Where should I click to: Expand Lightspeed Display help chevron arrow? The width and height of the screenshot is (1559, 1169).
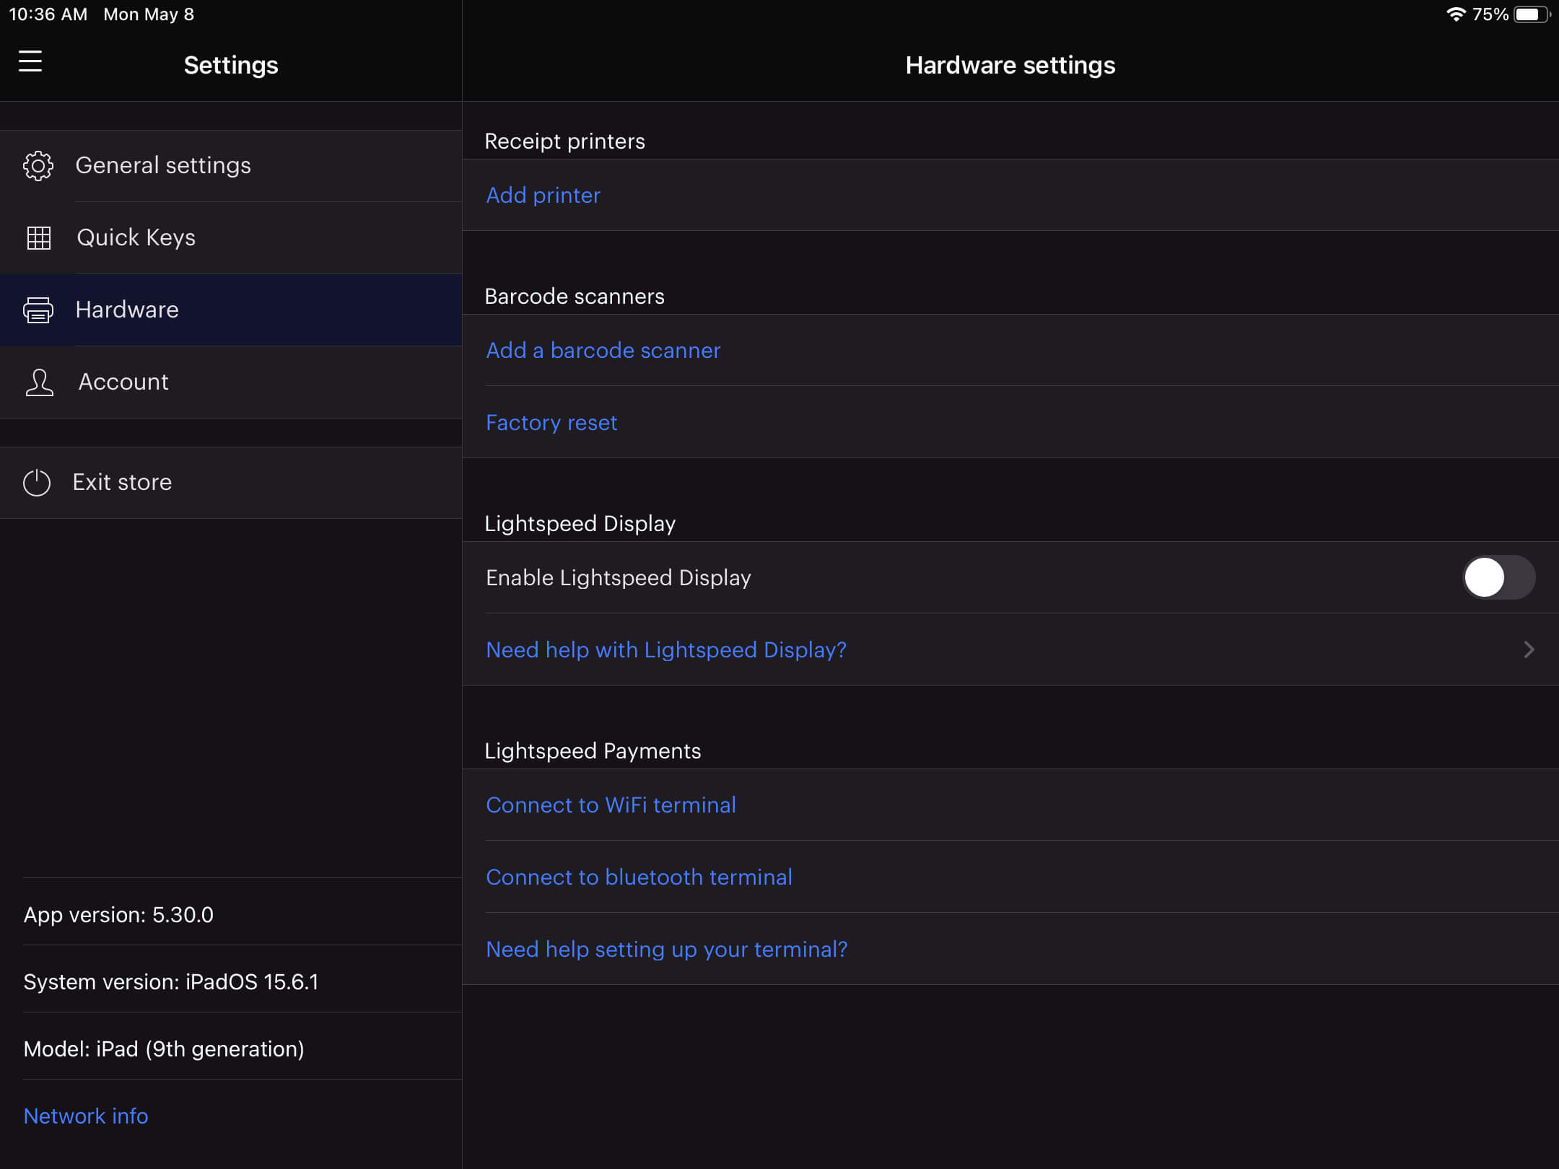[1529, 649]
